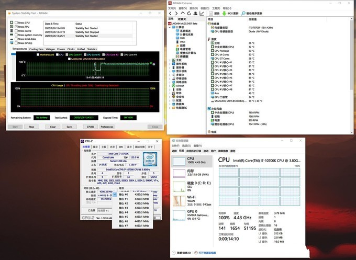Image resolution: width=356 pixels, height=260 pixels.
Task: Toggle Motherboard checkbox on temperature graph
Action: pos(38,55)
